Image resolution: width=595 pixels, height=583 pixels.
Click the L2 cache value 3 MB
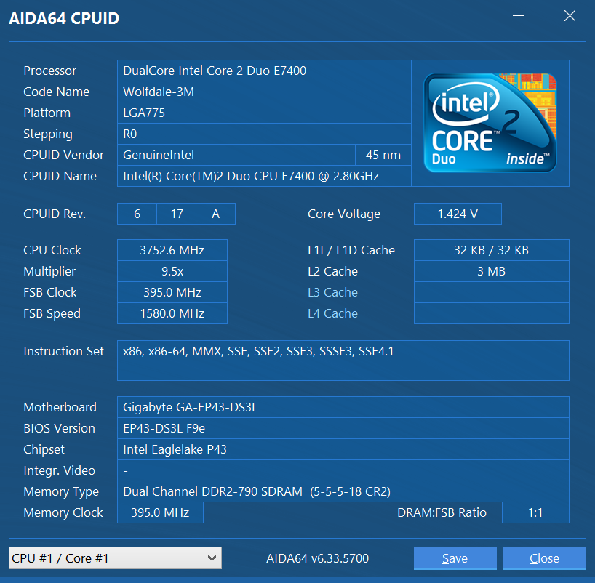492,271
